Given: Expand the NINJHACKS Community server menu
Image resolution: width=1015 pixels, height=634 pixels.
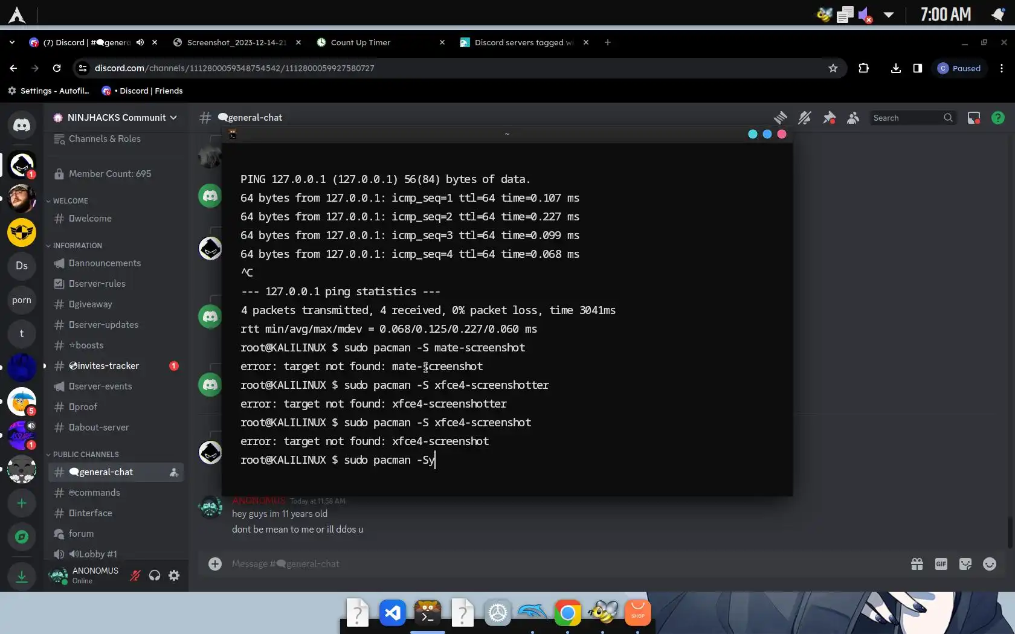Looking at the screenshot, I should (115, 118).
